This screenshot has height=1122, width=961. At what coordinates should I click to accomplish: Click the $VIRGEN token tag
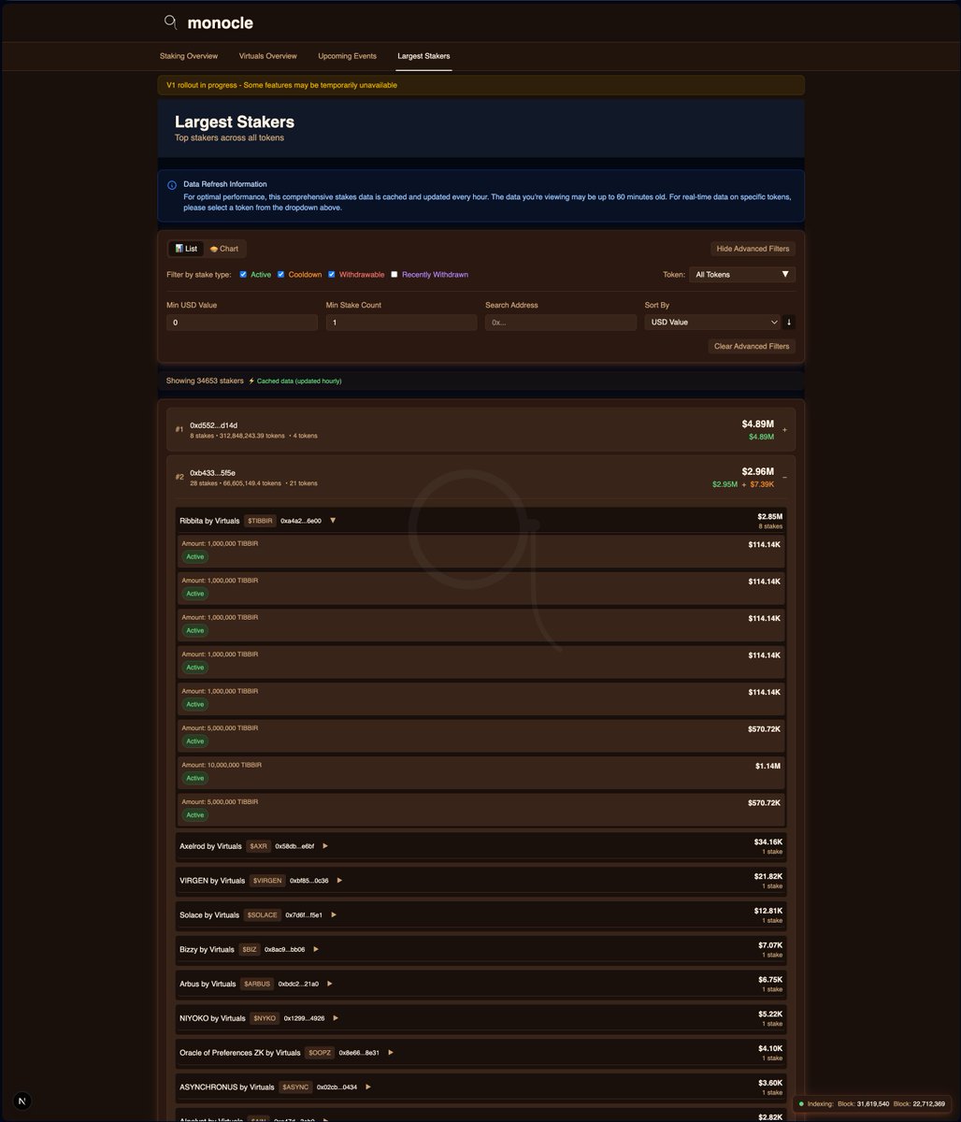pos(267,881)
